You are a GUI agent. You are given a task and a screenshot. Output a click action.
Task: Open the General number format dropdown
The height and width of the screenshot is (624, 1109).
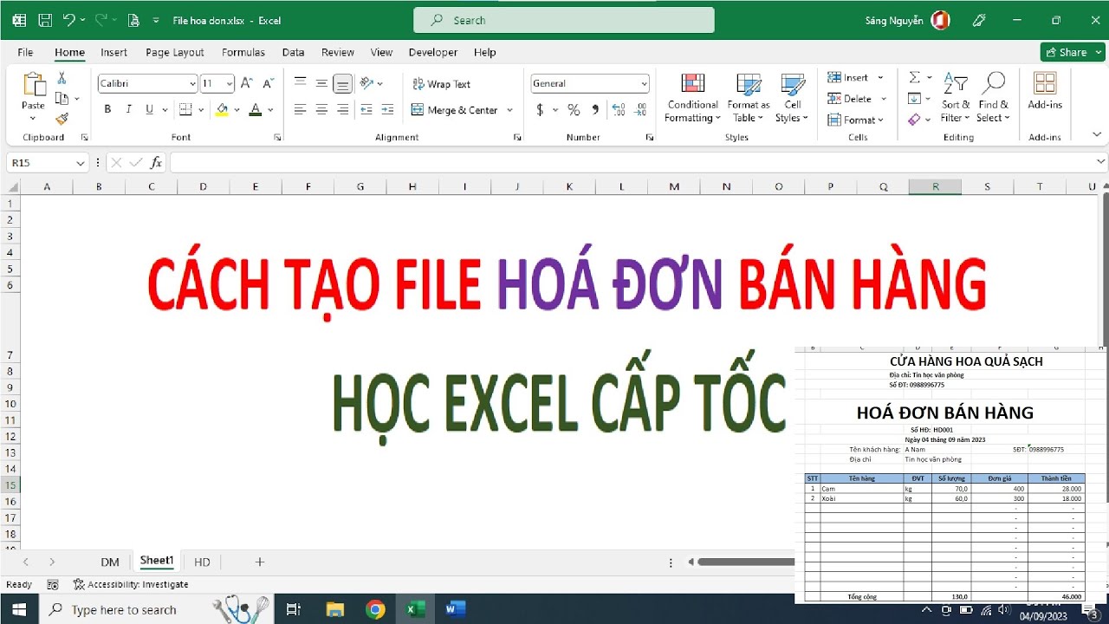pos(644,84)
